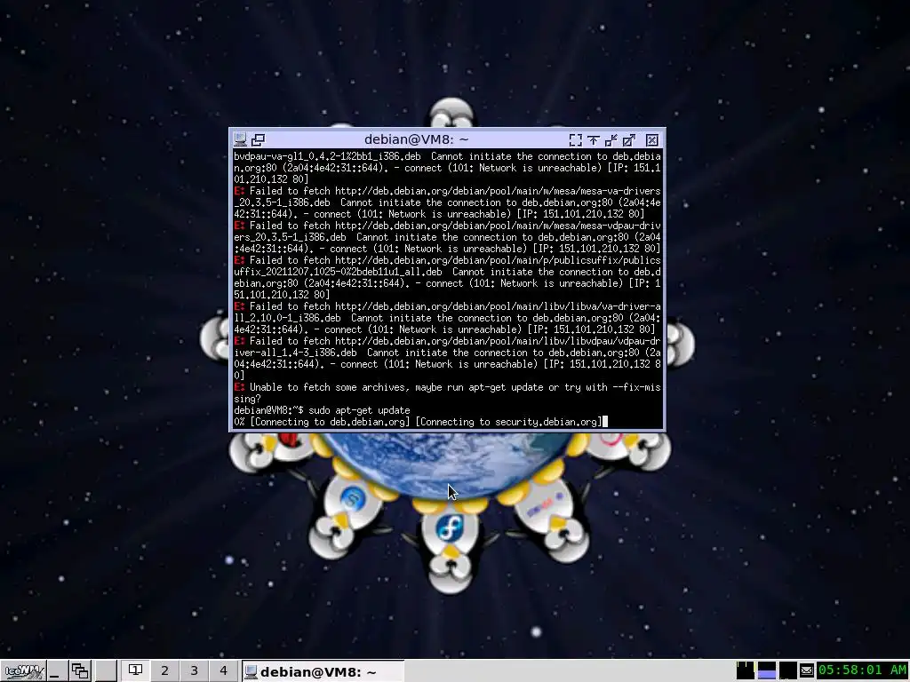
Task: Click the mesa-va-drivers failed fetch line
Action: pyautogui.click(x=447, y=202)
